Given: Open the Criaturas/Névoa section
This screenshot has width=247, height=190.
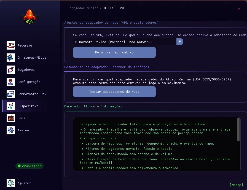Looking at the screenshot, I should coord(32,58).
